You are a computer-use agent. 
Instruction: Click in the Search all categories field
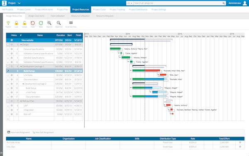[x=178, y=3]
